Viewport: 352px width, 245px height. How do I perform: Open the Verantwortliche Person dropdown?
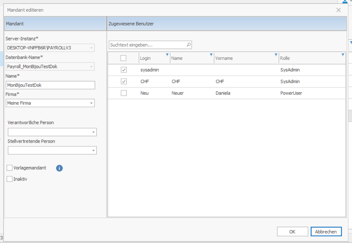coord(93,132)
